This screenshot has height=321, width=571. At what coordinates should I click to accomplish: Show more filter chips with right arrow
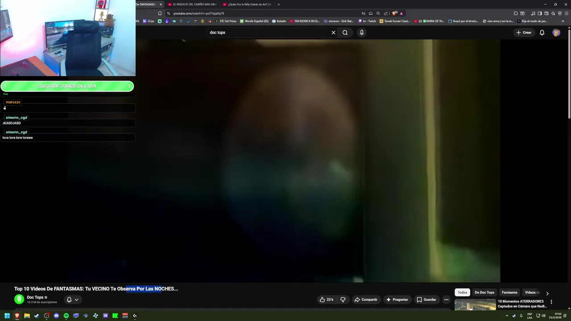click(547, 293)
